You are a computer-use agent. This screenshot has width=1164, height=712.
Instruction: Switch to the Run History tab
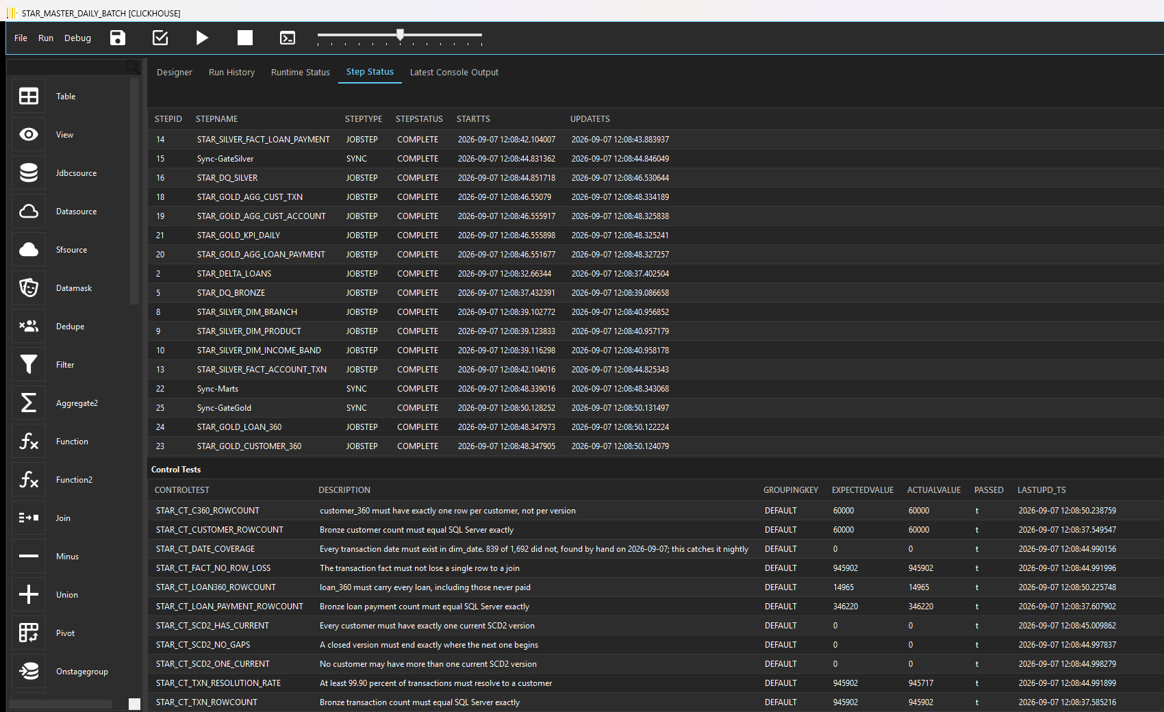(x=231, y=73)
